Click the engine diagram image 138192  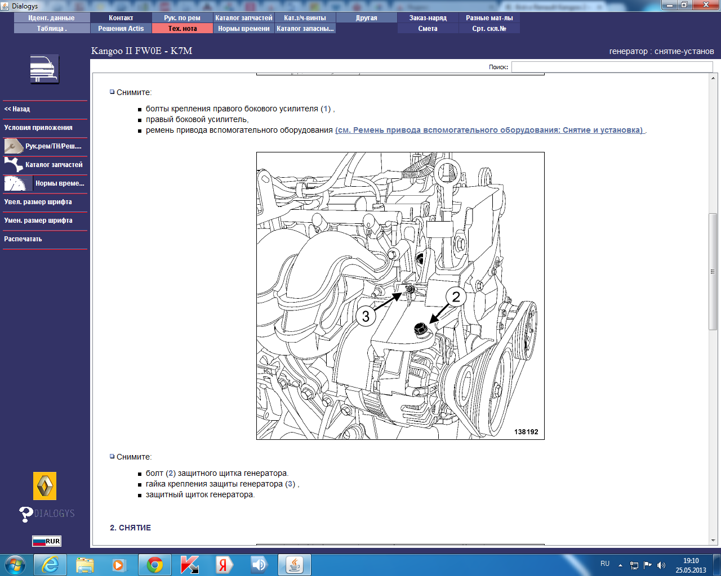(400, 296)
